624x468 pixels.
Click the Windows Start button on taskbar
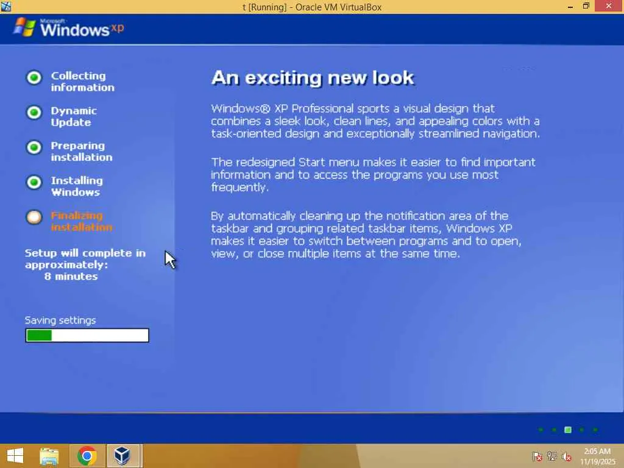[15, 456]
